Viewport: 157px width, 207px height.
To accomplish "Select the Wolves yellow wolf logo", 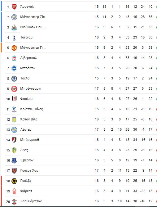I will pos(14,181).
